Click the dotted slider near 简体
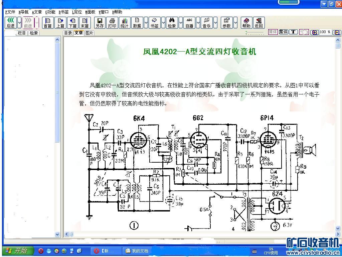This screenshot has height=257, width=342. point(254,33)
